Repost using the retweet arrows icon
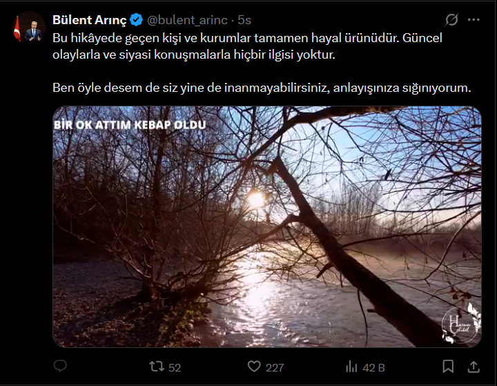The image size is (497, 386). [157, 367]
